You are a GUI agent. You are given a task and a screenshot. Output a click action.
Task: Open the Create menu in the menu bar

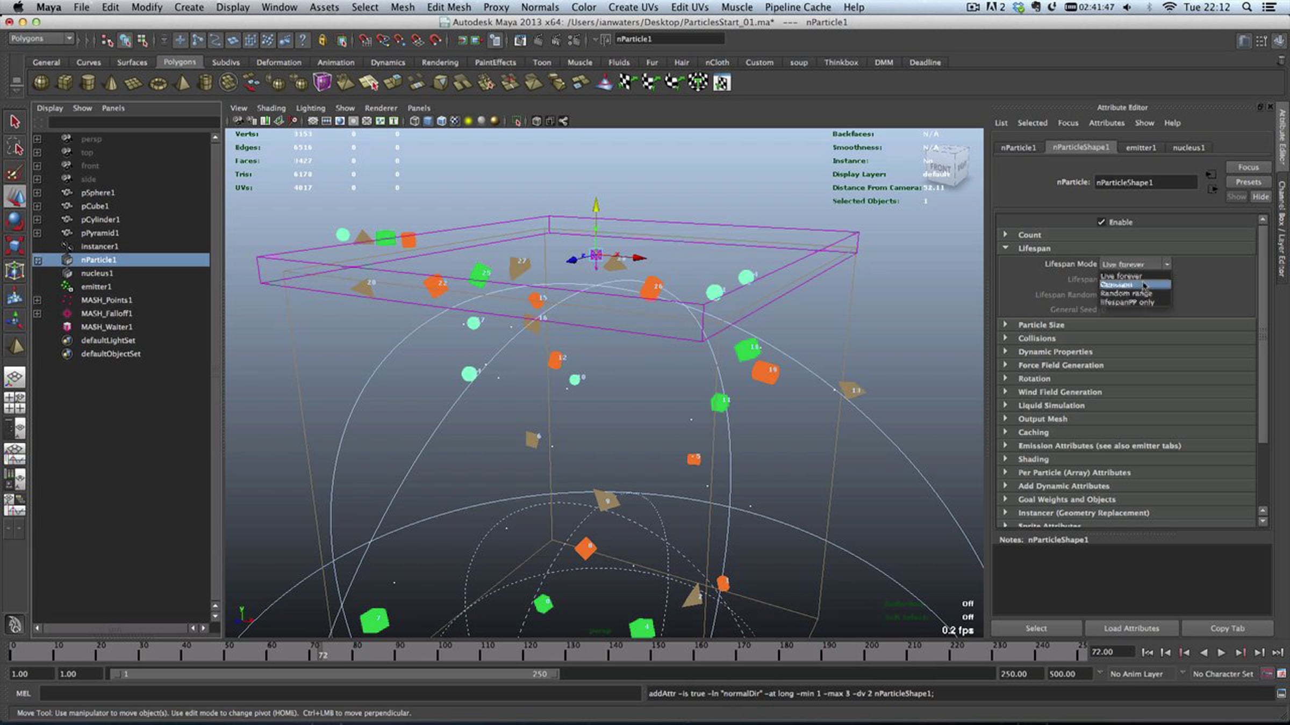point(189,7)
